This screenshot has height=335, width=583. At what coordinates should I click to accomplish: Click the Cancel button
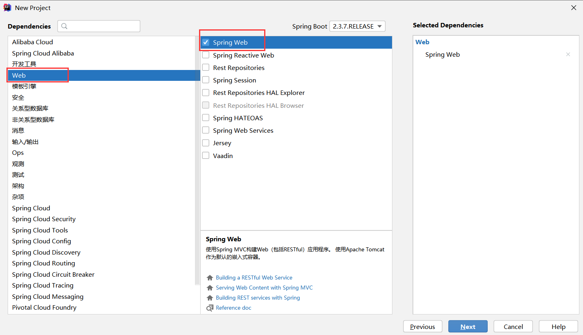513,327
